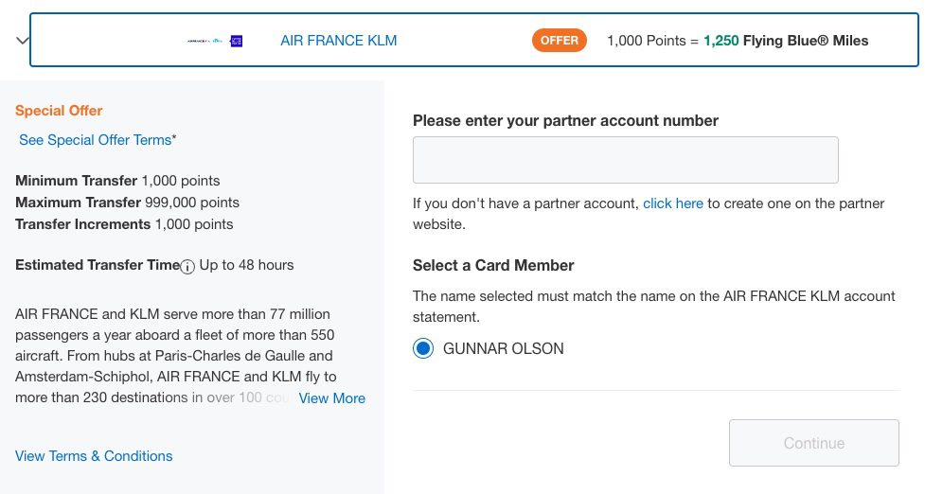
Task: Click the Select a Card Member heading
Action: coord(493,265)
